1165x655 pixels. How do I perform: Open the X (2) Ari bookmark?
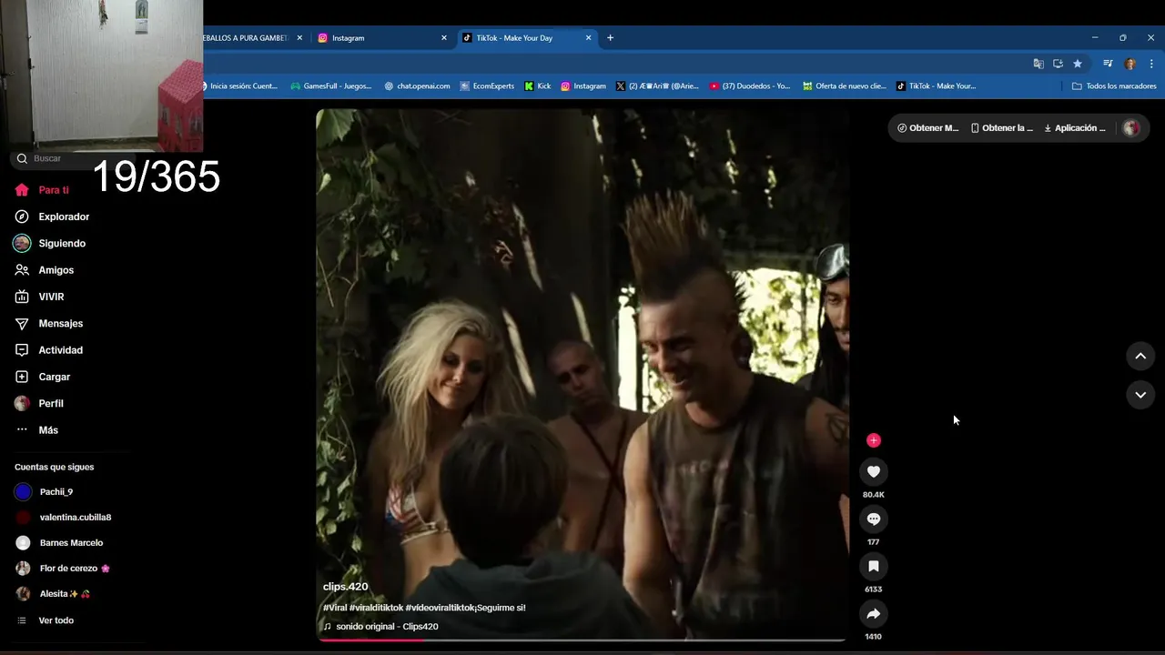coord(657,86)
